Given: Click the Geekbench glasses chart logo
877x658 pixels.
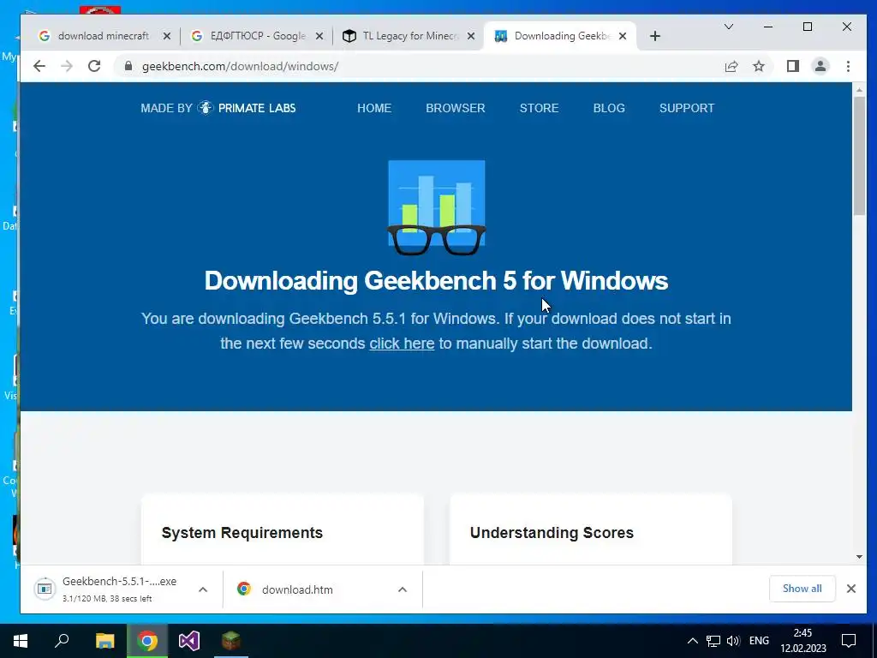Looking at the screenshot, I should point(437,207).
